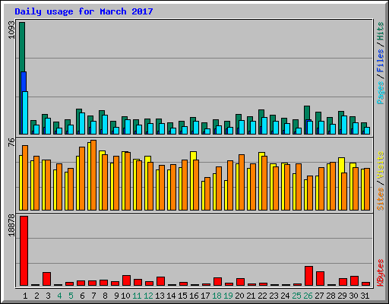Click the red KBytes bar for day 10
Viewport: 389px width, 304px height.
(x=126, y=280)
